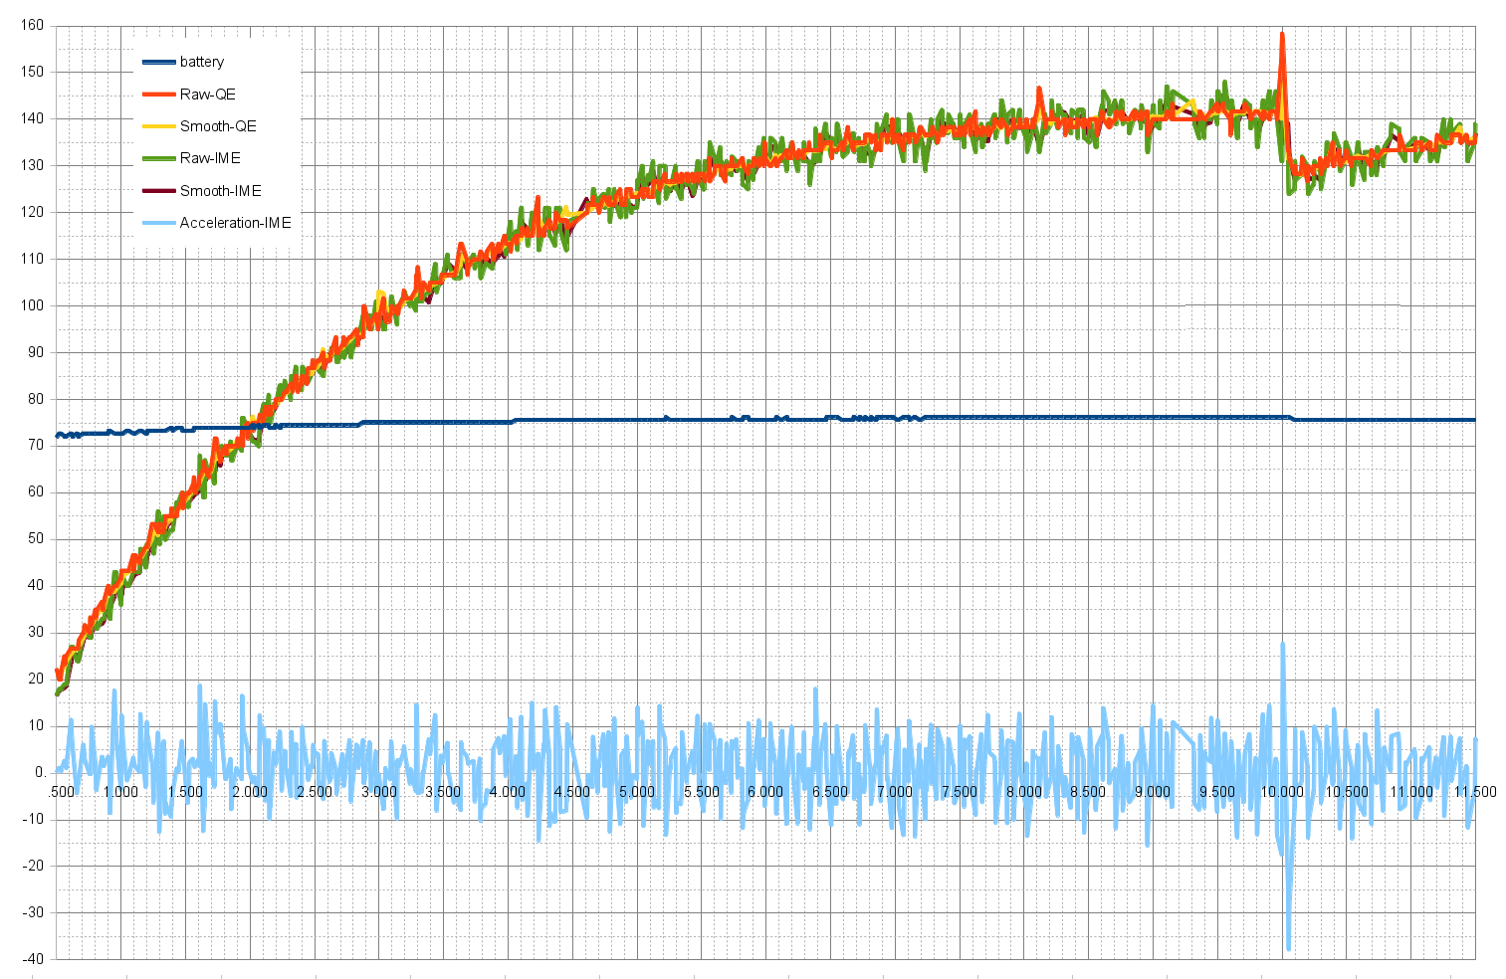Click the y-axis label 30
Screen dimensions: 1506x979
36,632
